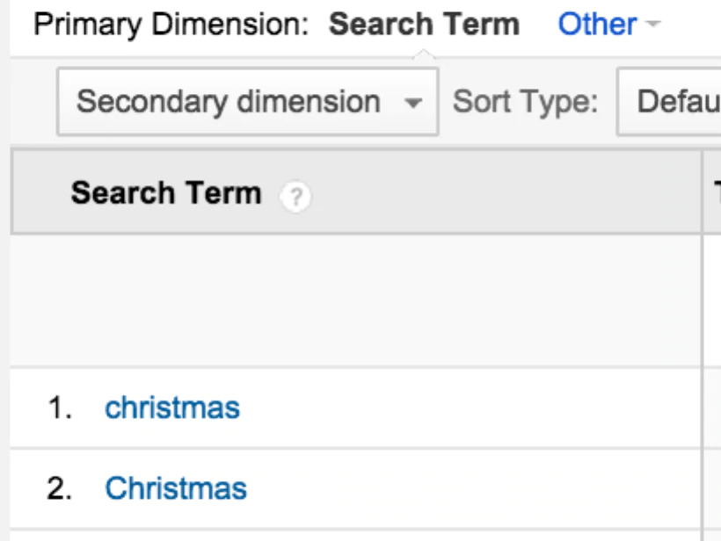Click the cut-off column header right of Search Term

click(x=714, y=193)
